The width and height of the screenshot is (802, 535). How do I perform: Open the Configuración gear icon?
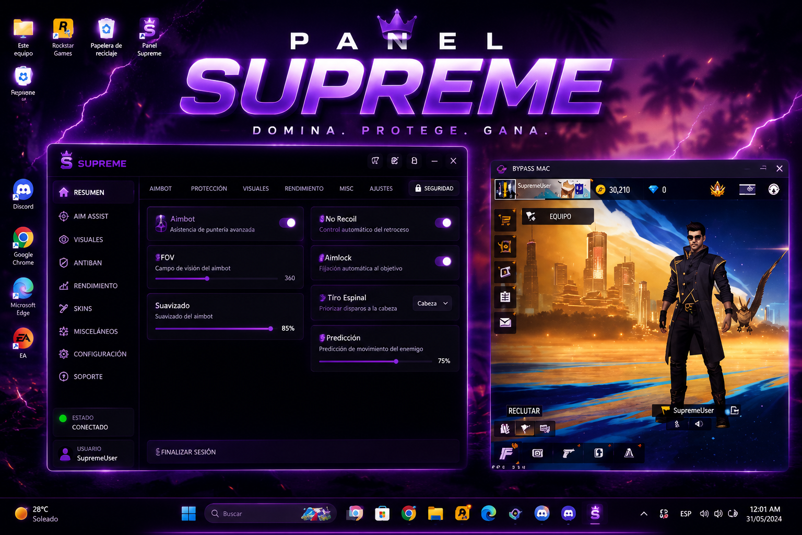pos(64,354)
